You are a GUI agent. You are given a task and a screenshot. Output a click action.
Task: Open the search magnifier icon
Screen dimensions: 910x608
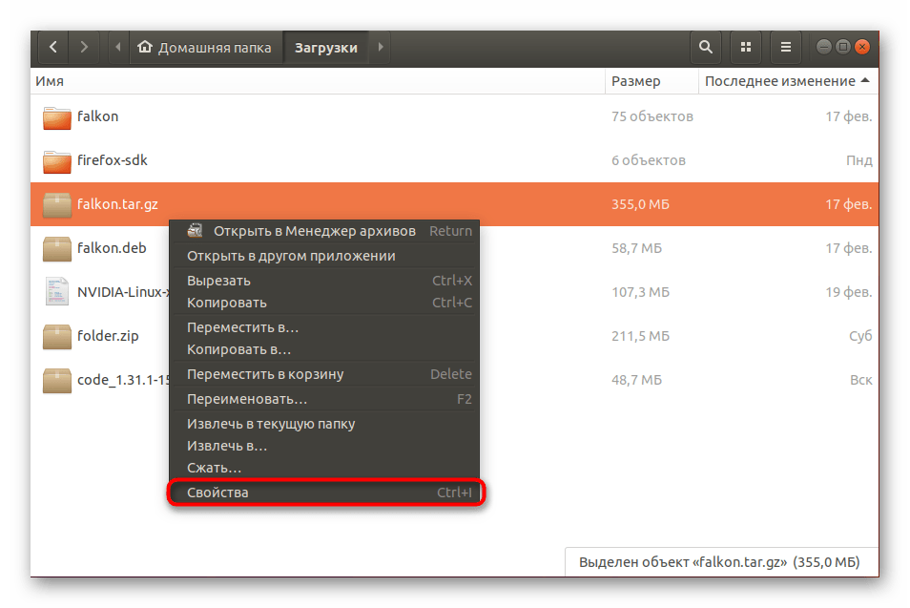tap(705, 47)
